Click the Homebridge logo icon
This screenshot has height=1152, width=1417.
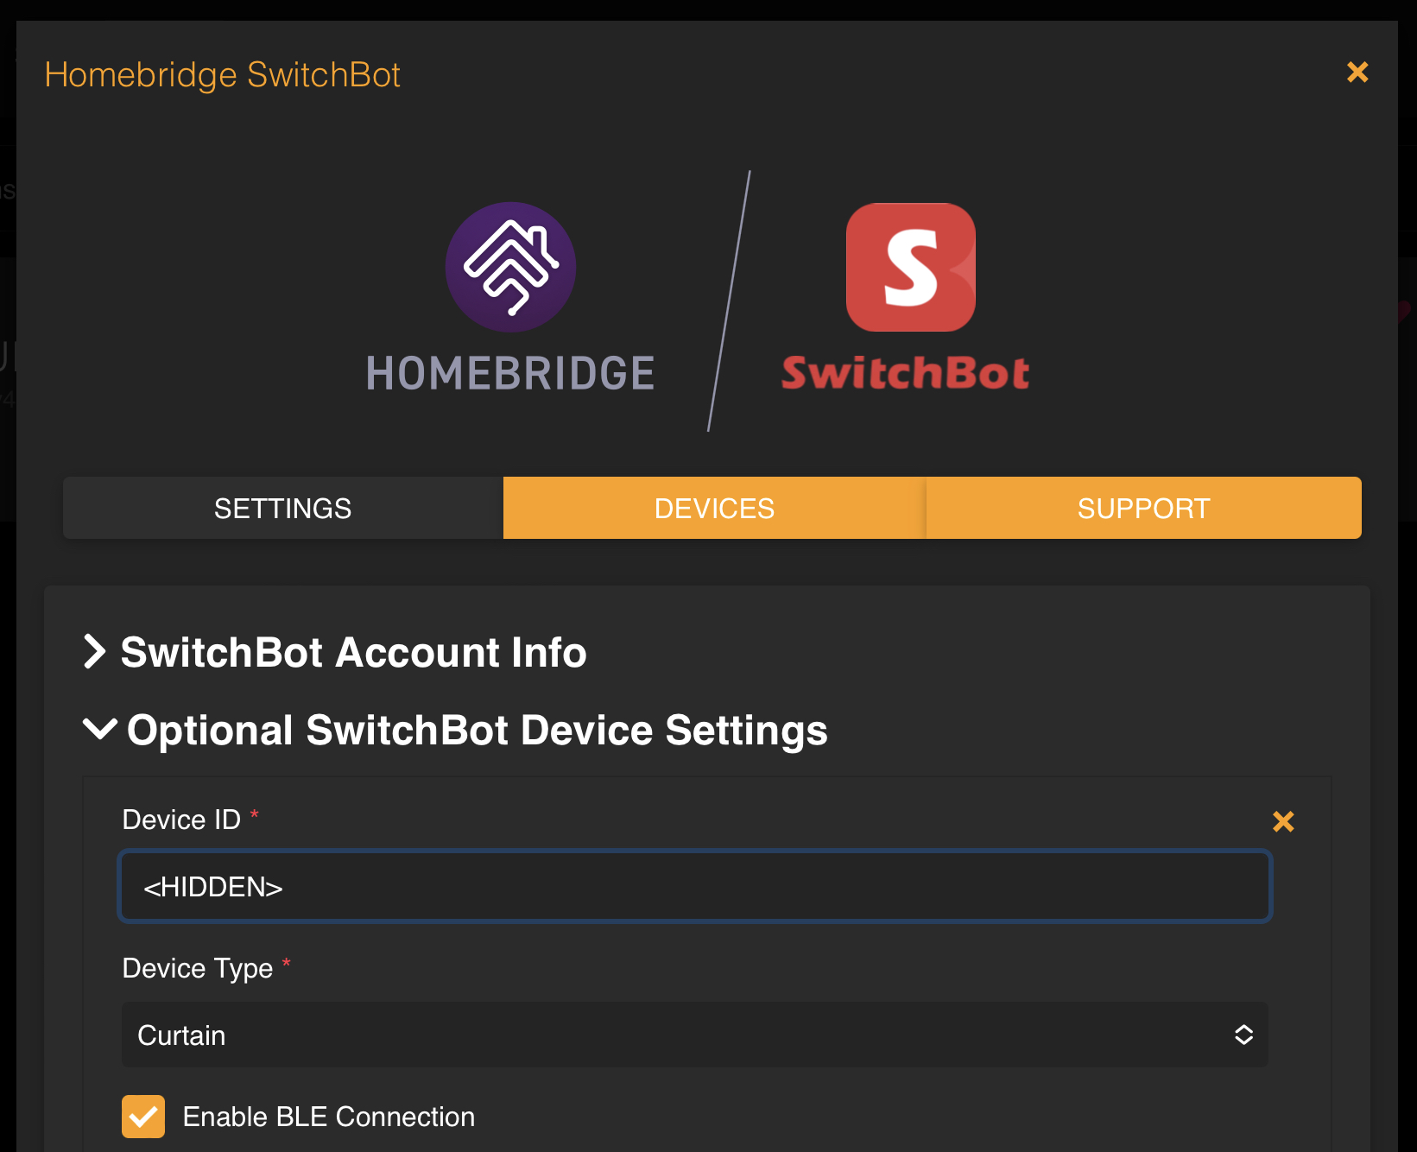click(510, 267)
